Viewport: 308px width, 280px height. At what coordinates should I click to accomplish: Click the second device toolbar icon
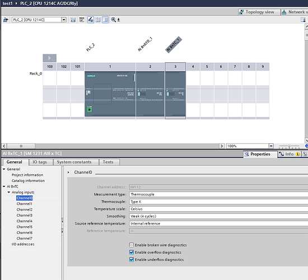coord(82,20)
